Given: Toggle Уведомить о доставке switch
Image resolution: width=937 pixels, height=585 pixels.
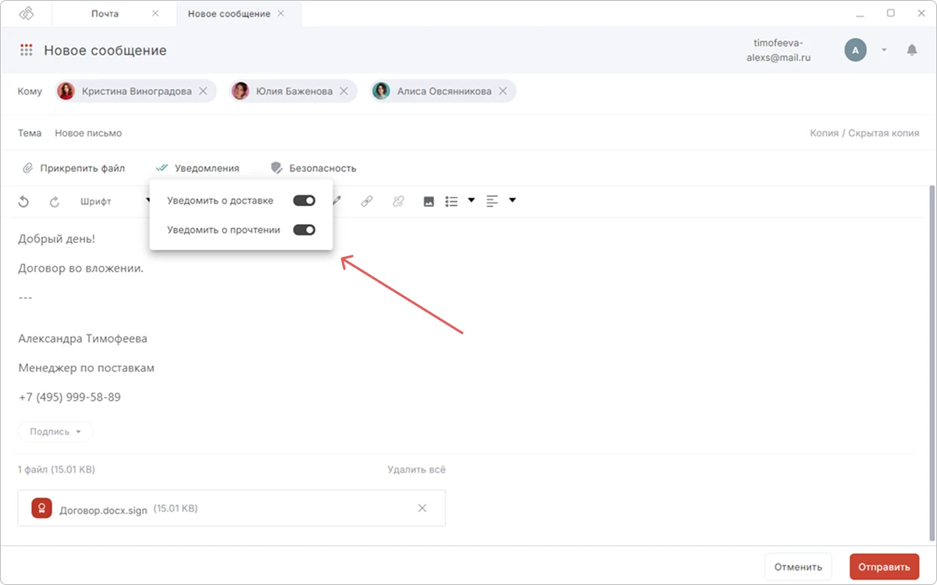Looking at the screenshot, I should pyautogui.click(x=304, y=201).
